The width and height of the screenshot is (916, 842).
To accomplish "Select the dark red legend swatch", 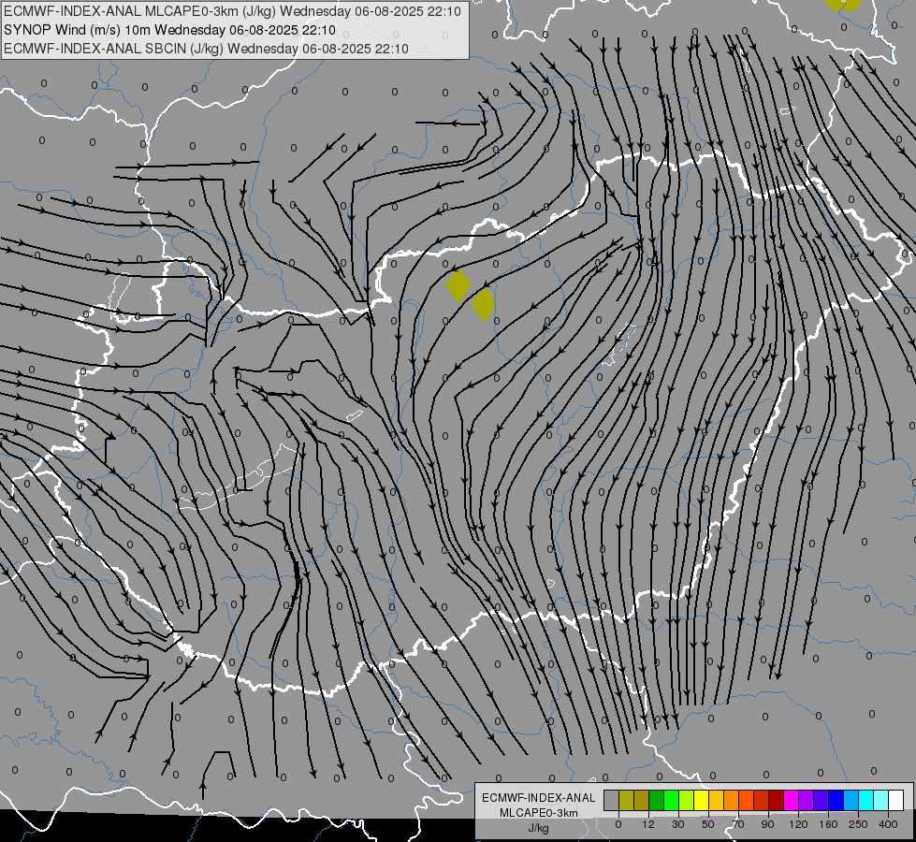I will click(777, 800).
